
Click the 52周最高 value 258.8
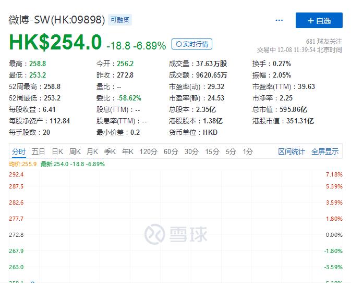click(x=52, y=87)
